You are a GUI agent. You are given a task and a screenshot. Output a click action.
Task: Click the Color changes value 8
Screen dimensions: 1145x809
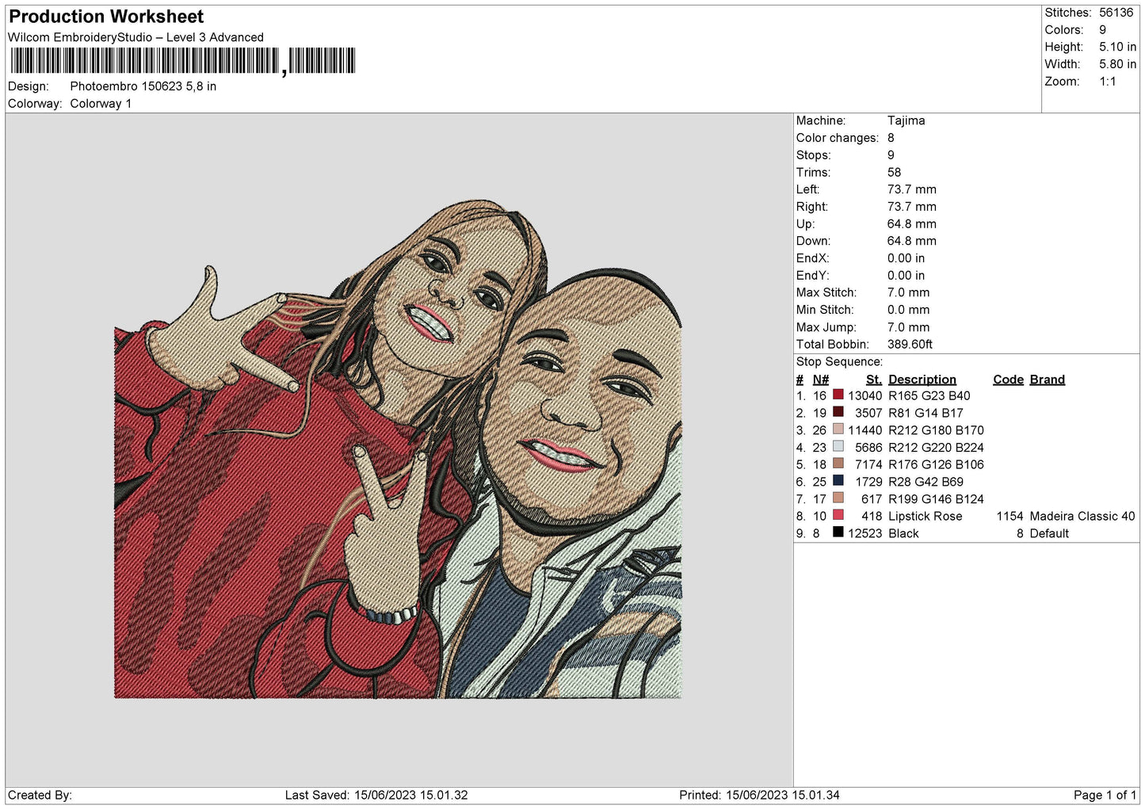[x=891, y=138]
